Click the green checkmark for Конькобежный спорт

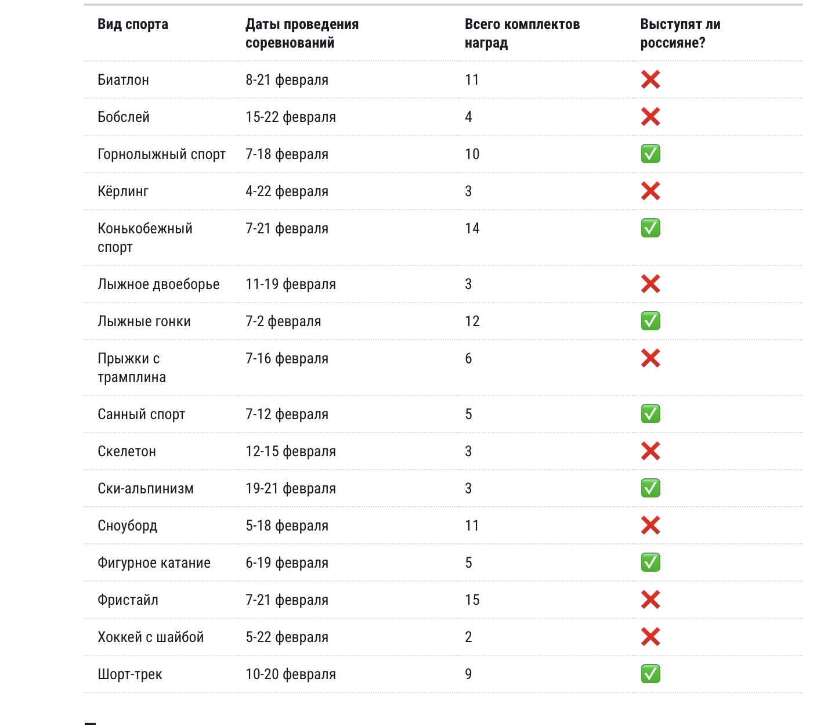tap(650, 228)
